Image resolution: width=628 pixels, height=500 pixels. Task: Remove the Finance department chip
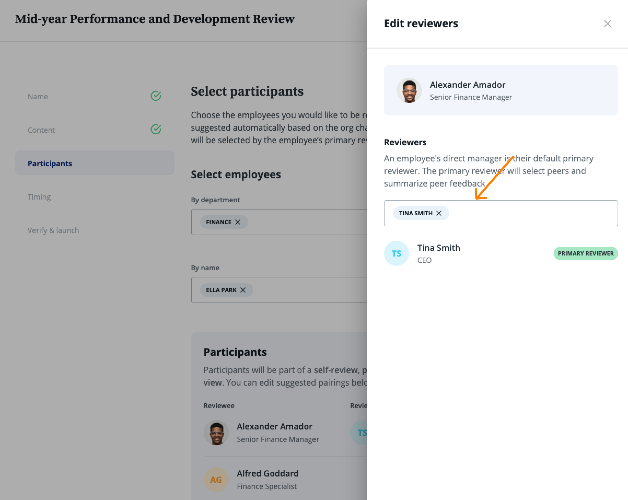[238, 222]
